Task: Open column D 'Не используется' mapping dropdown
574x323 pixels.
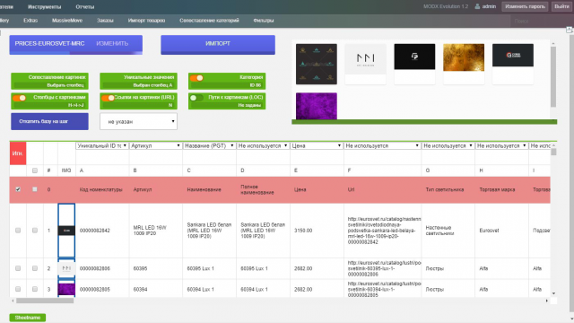Action: (263, 145)
